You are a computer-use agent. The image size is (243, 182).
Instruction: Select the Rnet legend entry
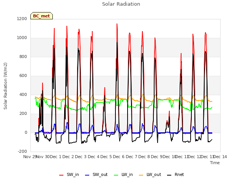(175, 174)
